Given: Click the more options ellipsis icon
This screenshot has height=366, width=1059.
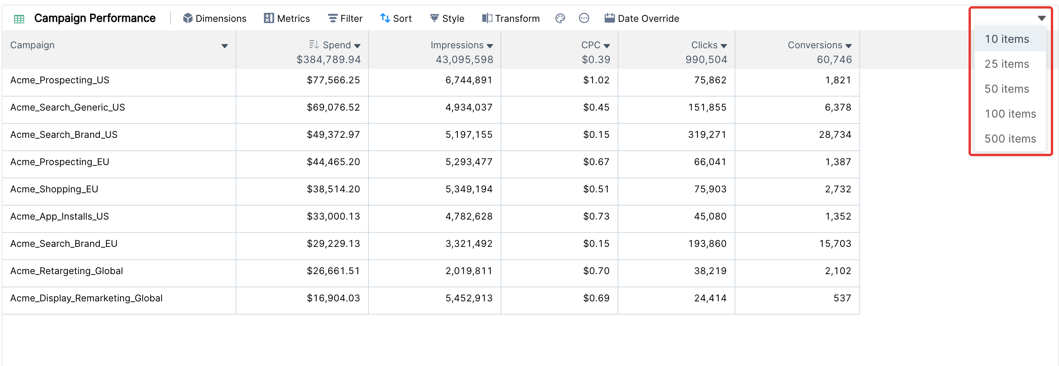Looking at the screenshot, I should (x=584, y=18).
